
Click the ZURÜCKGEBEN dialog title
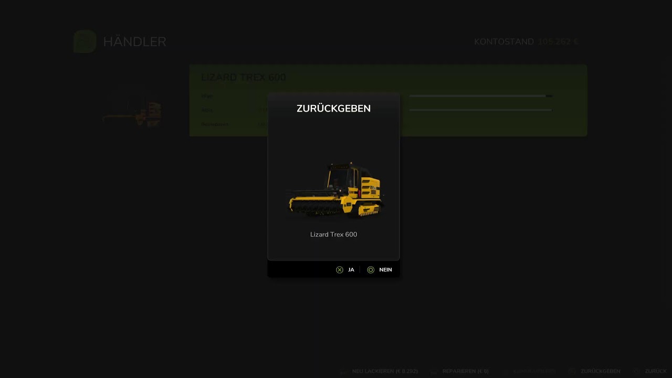coord(333,109)
